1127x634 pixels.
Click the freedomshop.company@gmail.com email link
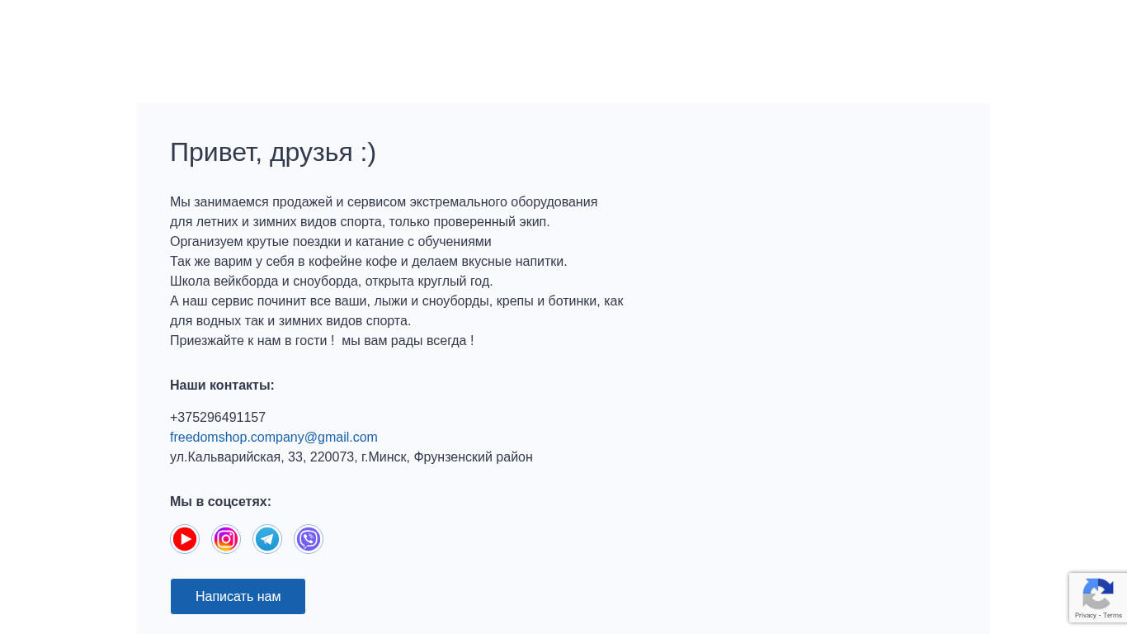point(274,438)
